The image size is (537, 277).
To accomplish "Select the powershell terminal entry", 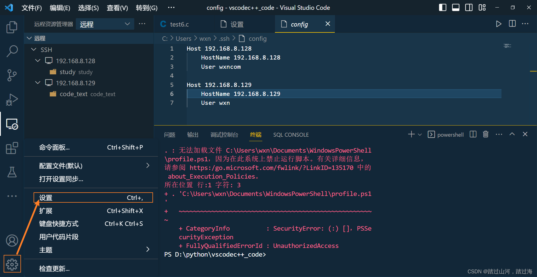I will point(446,134).
